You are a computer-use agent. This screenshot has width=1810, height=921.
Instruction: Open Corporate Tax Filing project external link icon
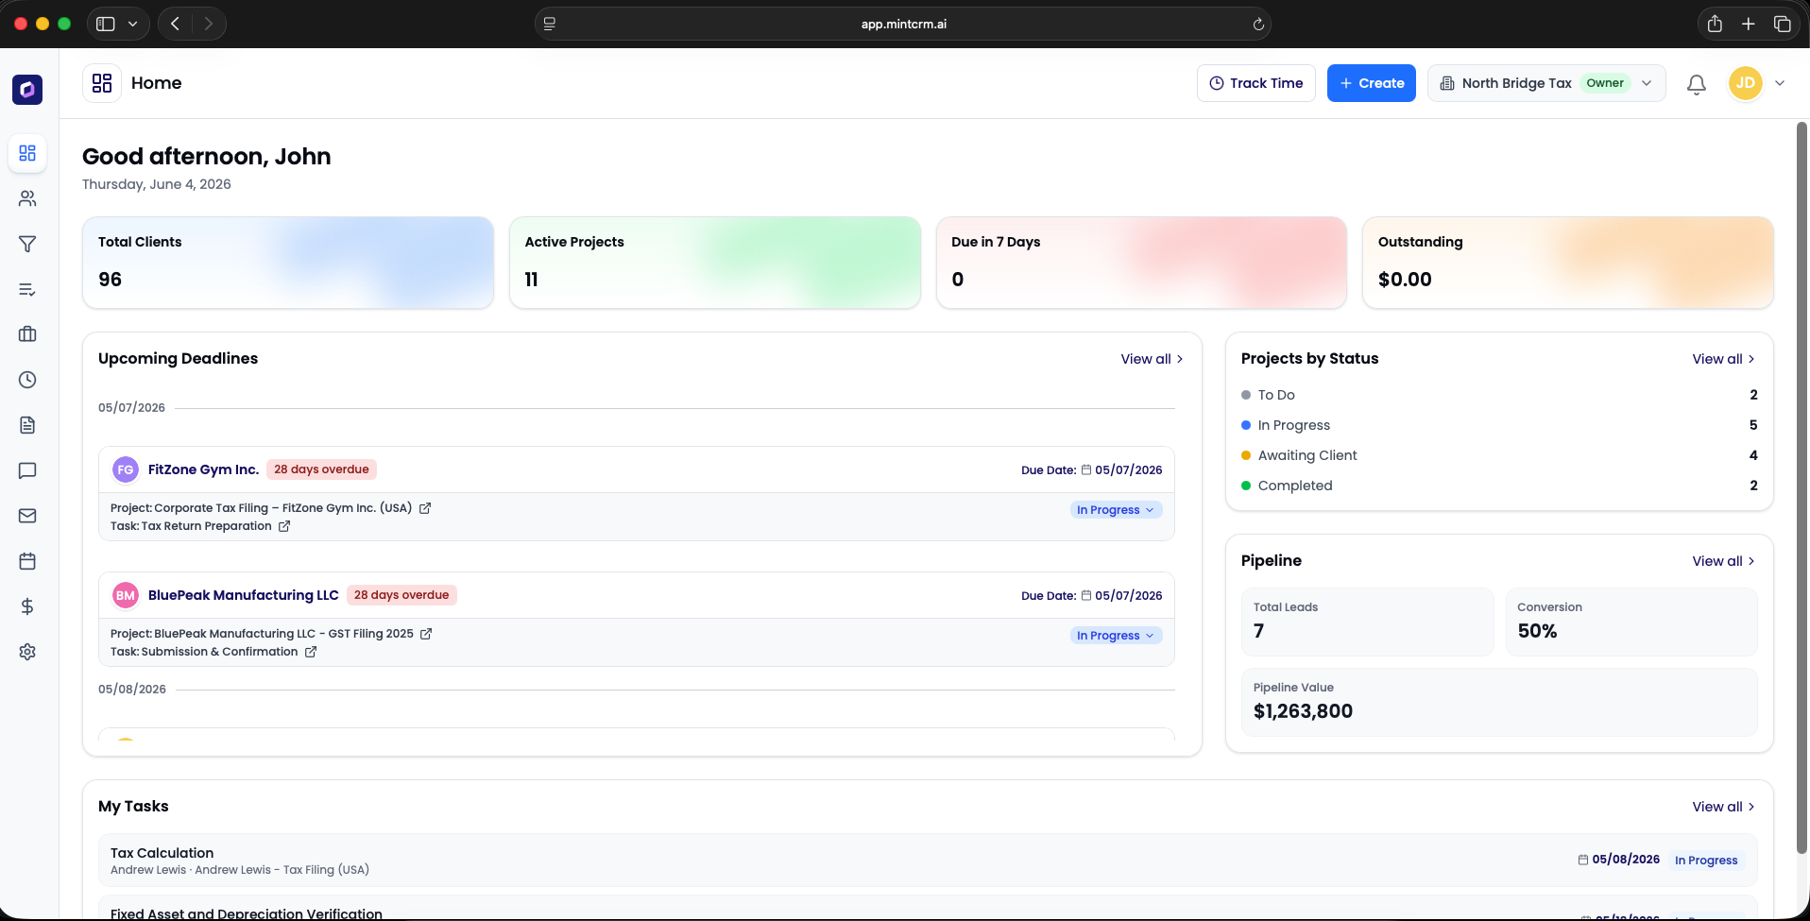click(x=425, y=508)
